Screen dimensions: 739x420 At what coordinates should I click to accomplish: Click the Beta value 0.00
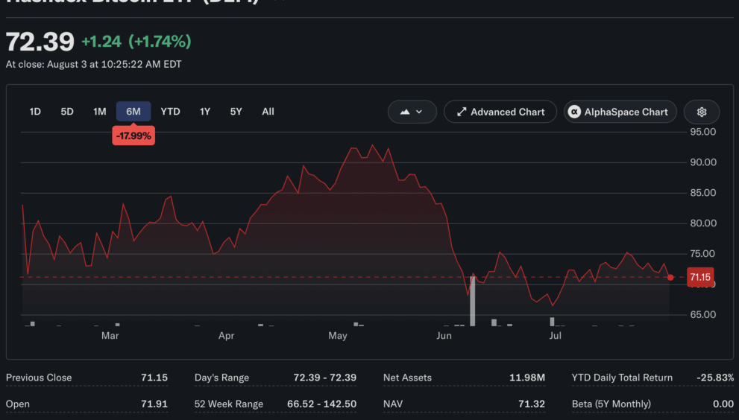point(723,404)
